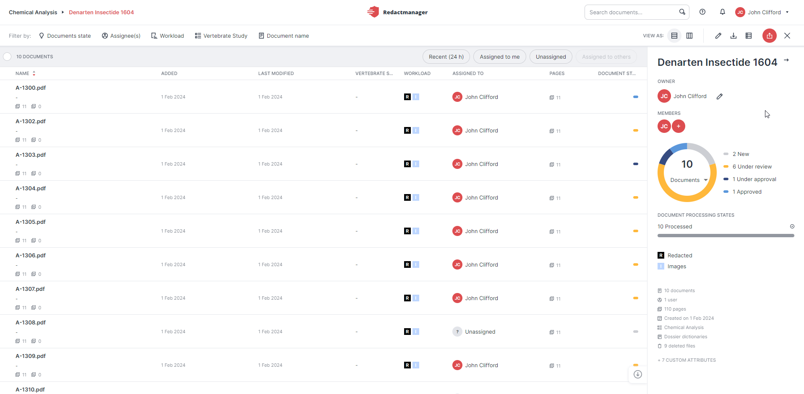The image size is (804, 394).
Task: Open document A-1307.pdf
Action: [30, 289]
